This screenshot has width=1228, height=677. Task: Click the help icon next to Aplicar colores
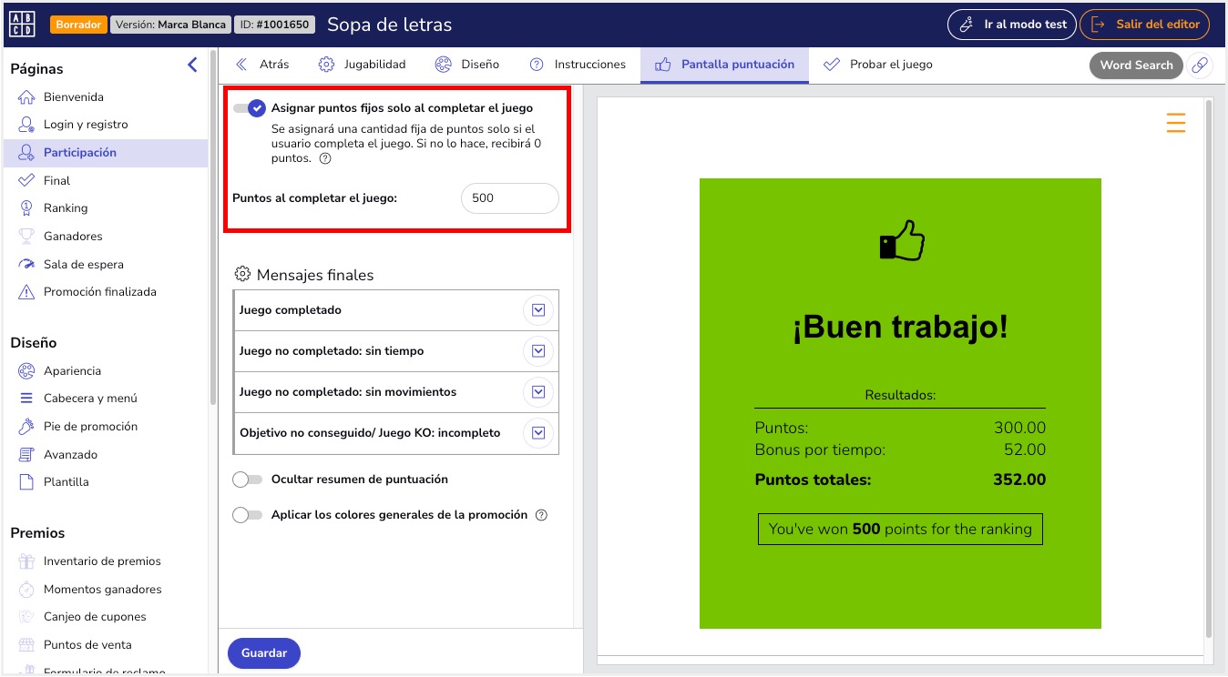click(541, 515)
